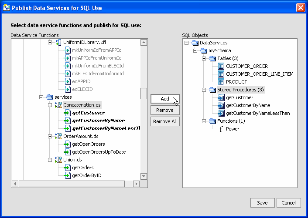
Task: Click the getOpenOrders function icon
Action: (67, 144)
